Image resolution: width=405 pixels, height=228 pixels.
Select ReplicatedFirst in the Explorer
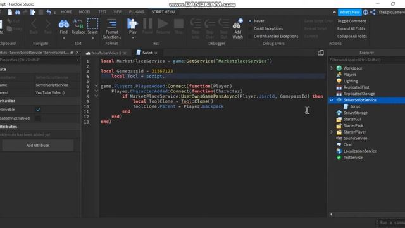pos(356,87)
